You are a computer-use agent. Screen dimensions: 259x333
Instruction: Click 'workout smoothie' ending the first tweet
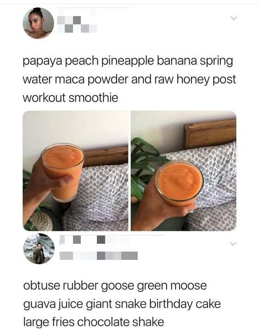(x=70, y=98)
